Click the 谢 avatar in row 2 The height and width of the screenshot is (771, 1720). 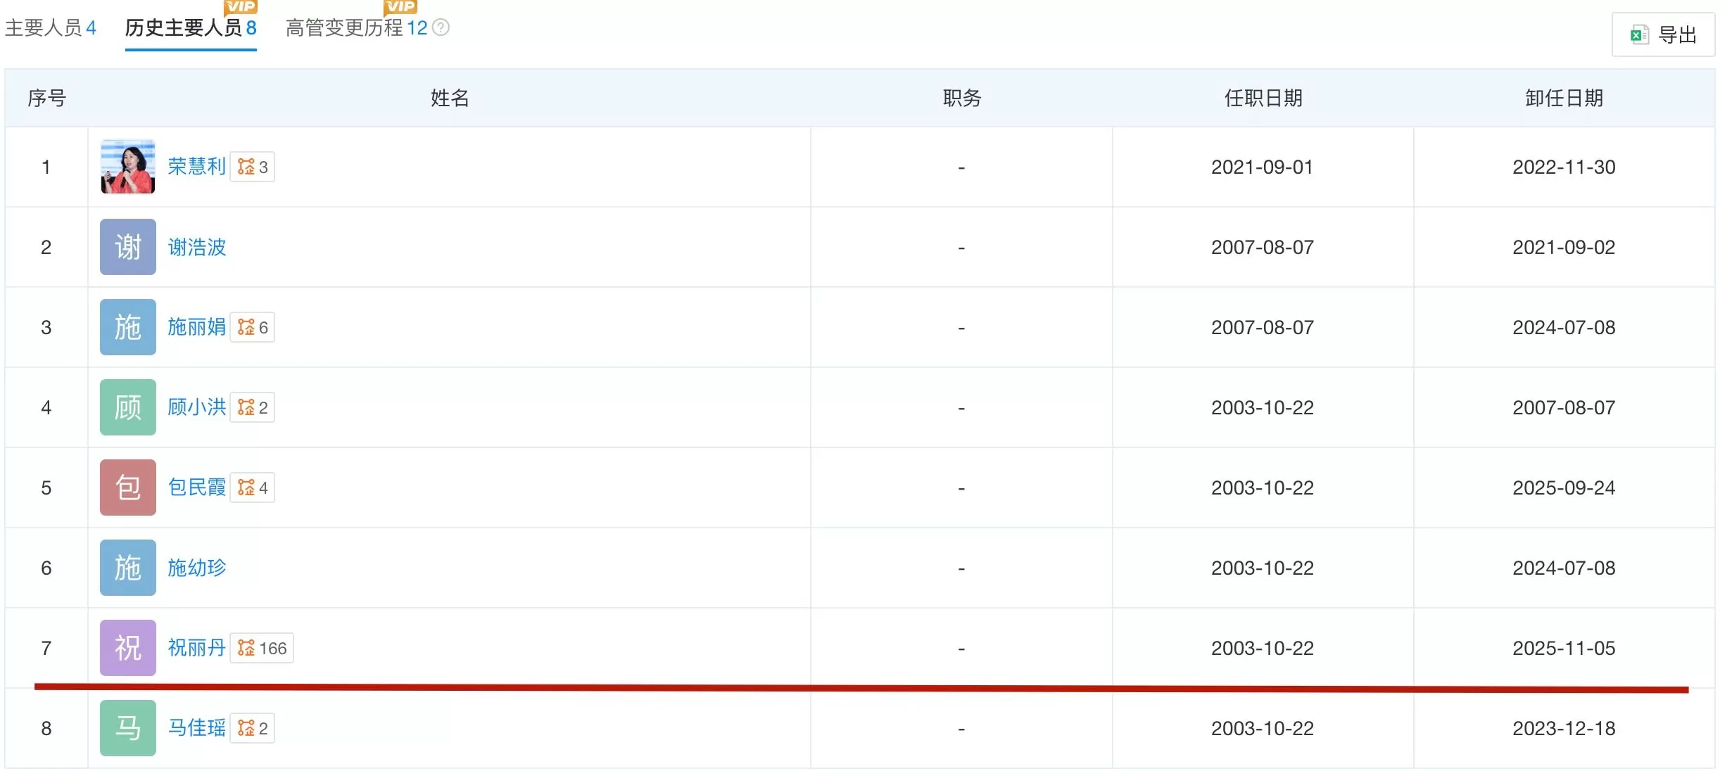pyautogui.click(x=127, y=247)
